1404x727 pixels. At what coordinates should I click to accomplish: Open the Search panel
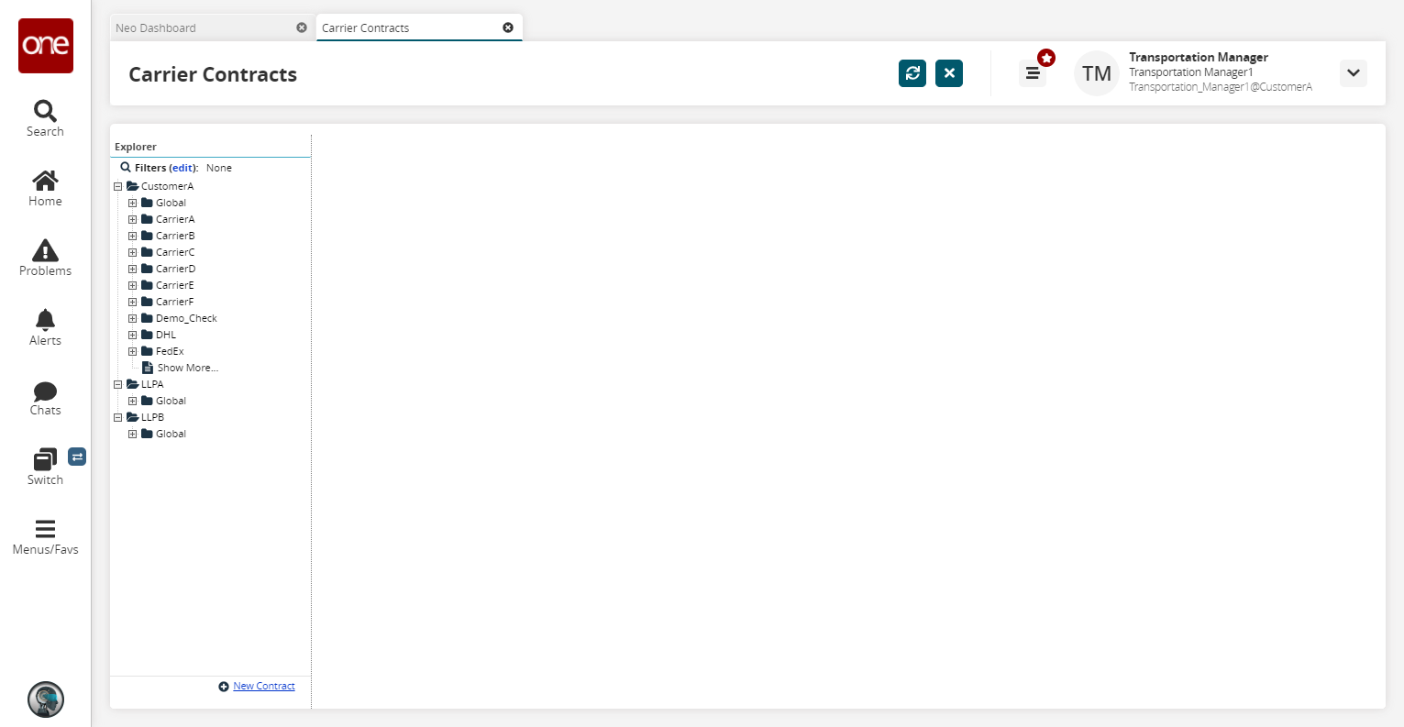(x=45, y=119)
